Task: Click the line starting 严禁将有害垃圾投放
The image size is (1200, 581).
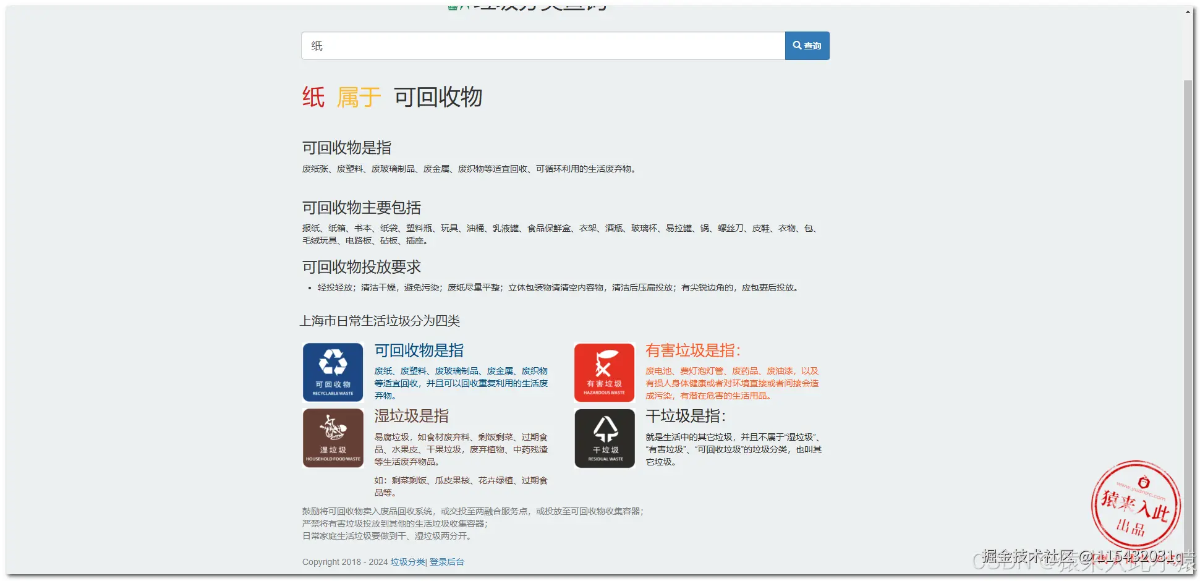Action: pos(396,524)
